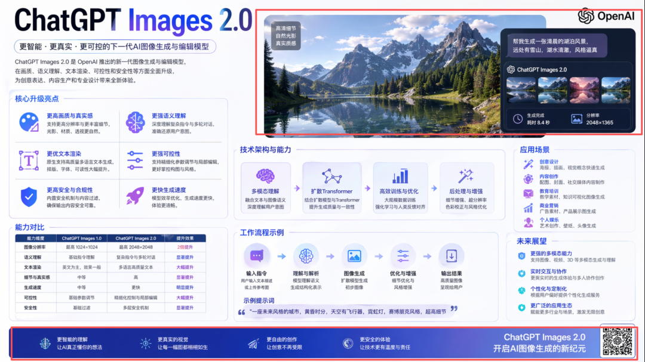Click the paper plane icon beside 更自由的创作
Image resolution: width=645 pixels, height=362 pixels.
tap(253, 343)
